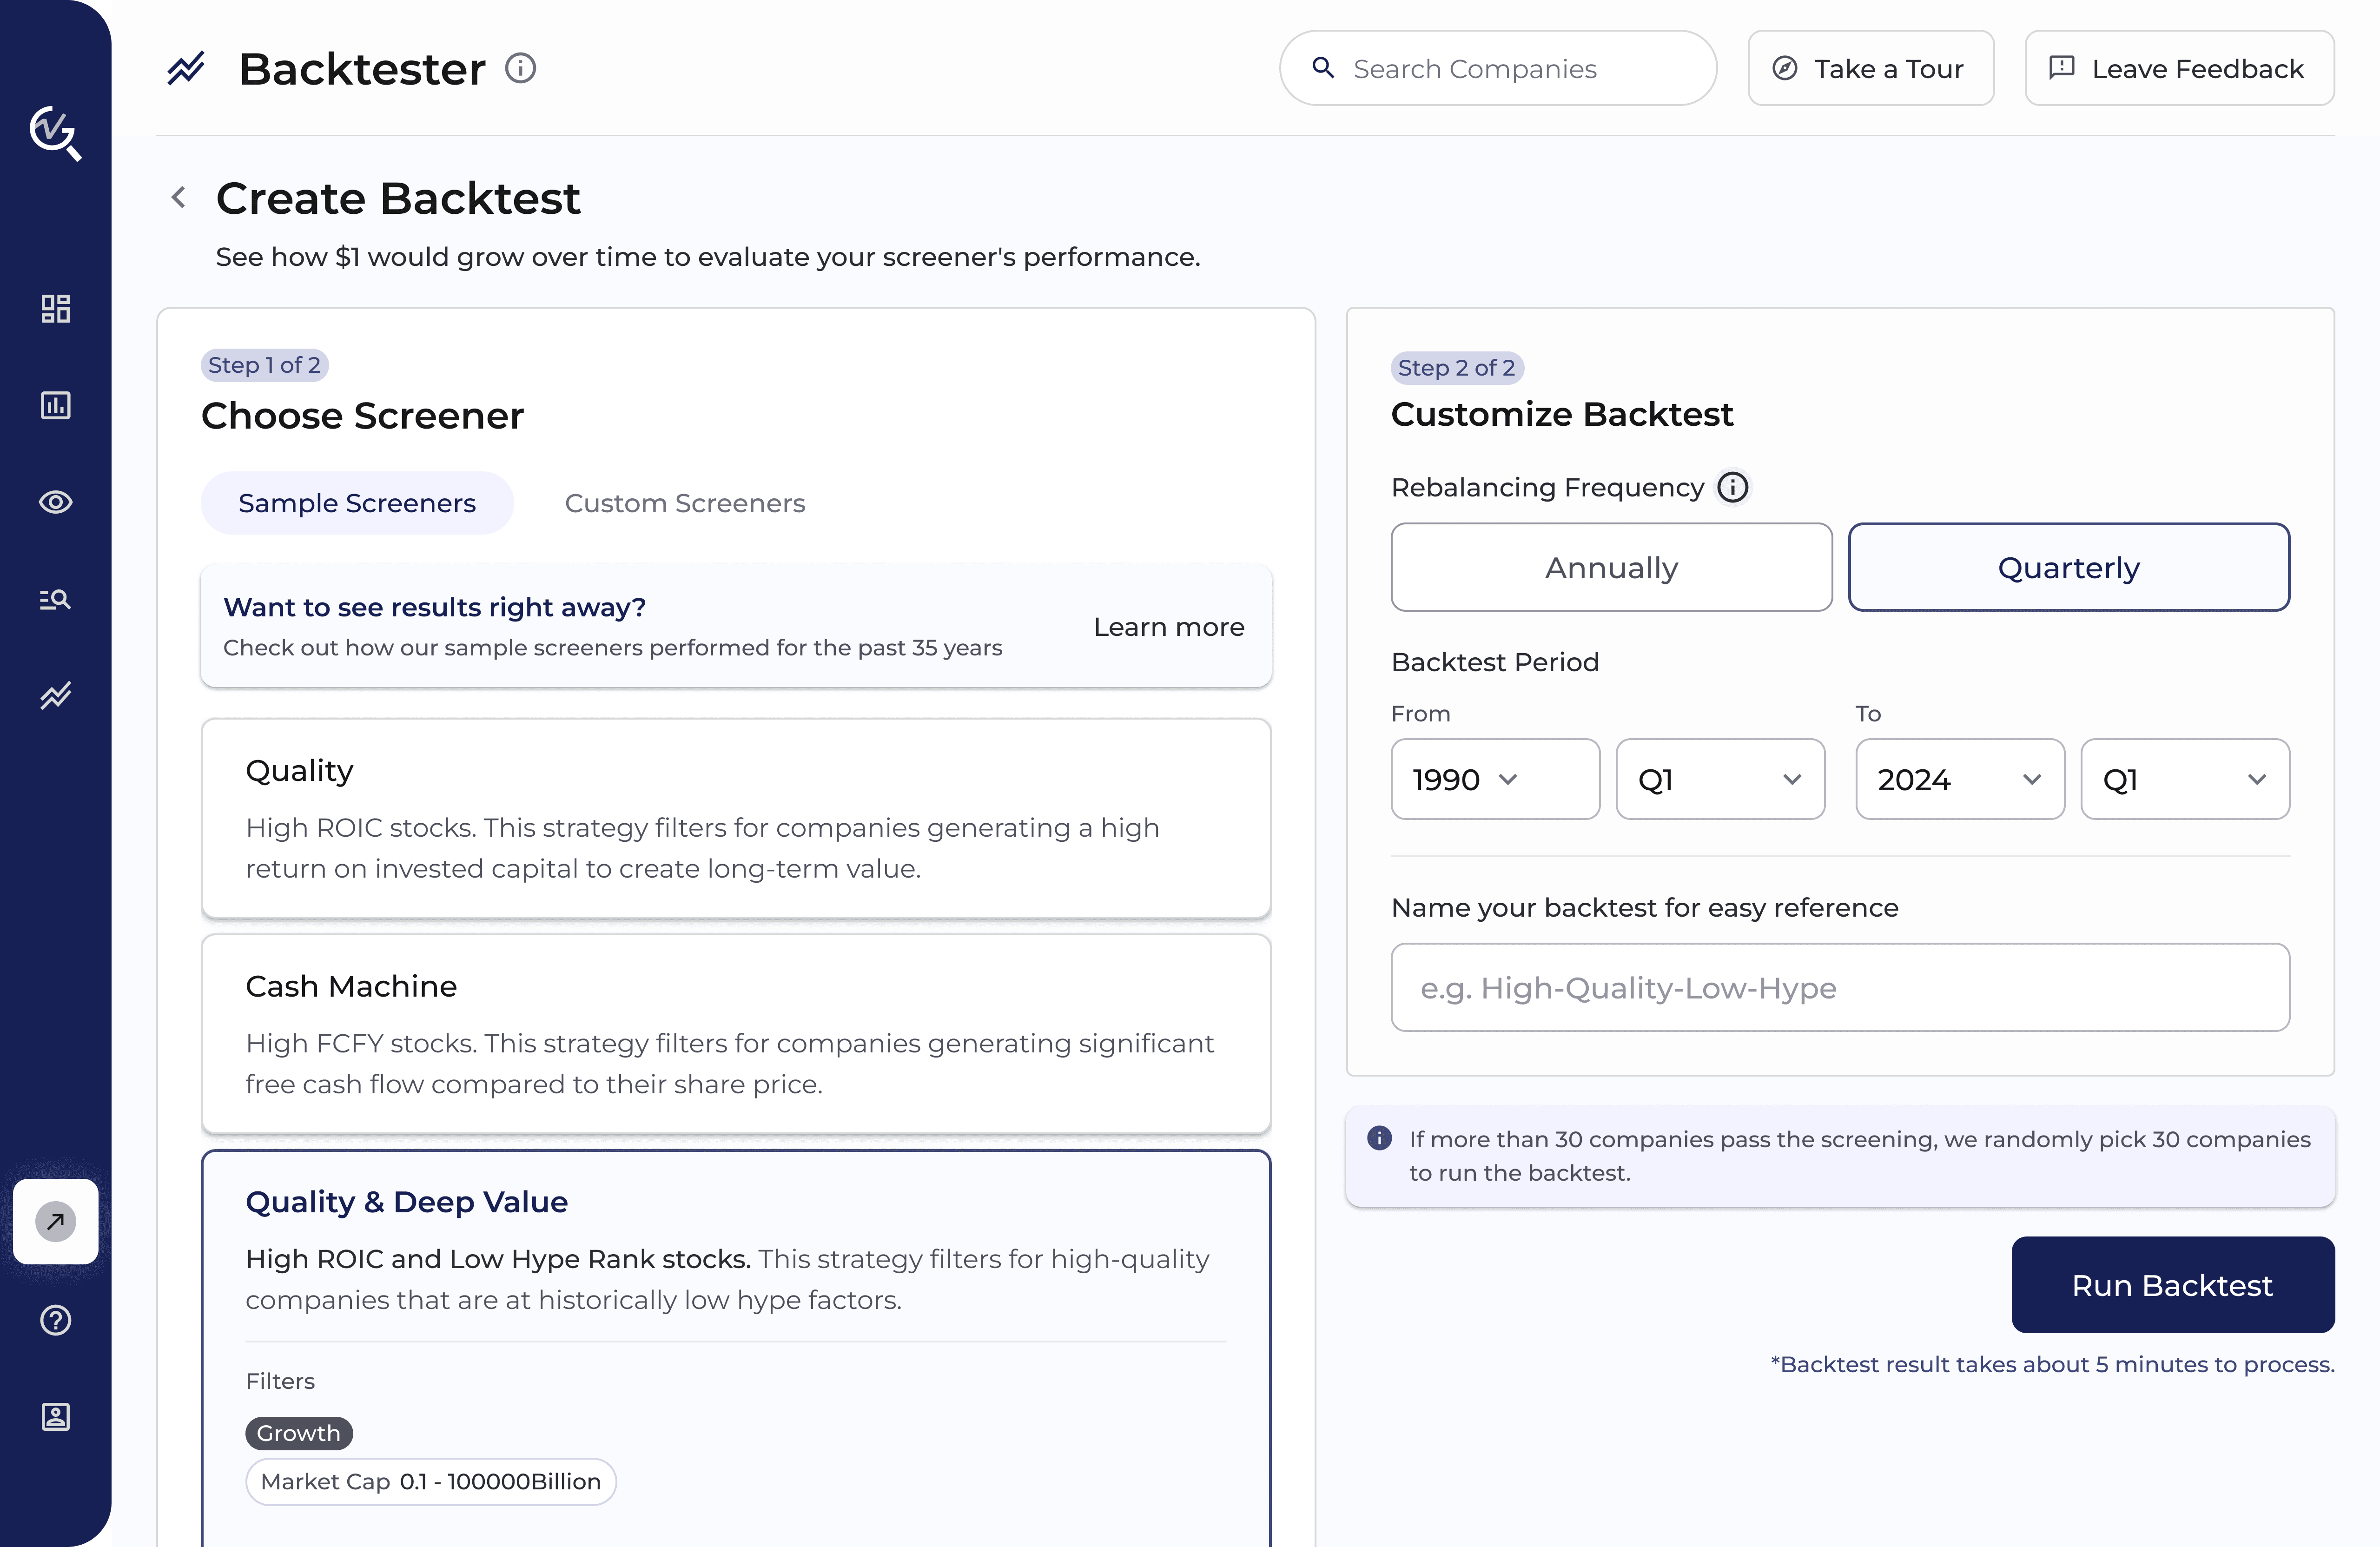Click the Run Backtest button
Screen dimensions: 2380x1547
[x=2172, y=1285]
